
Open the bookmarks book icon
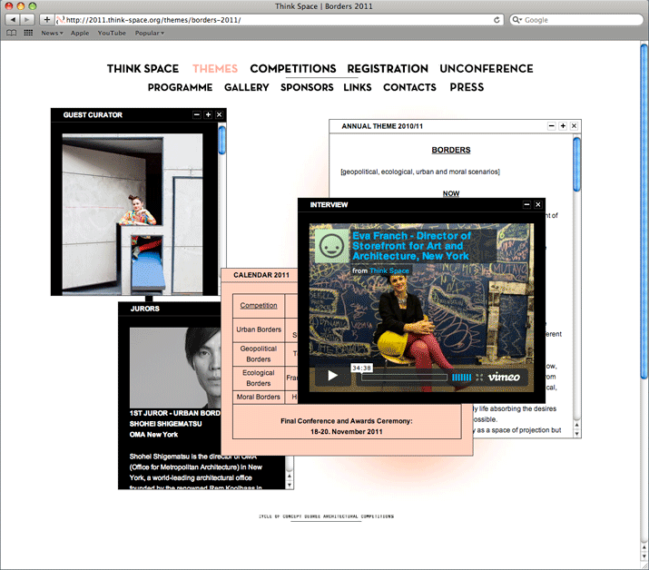tap(12, 33)
